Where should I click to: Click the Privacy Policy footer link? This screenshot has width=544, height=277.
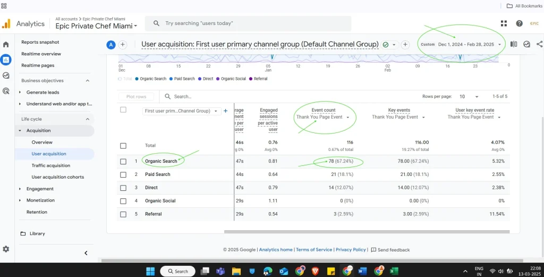click(x=351, y=249)
